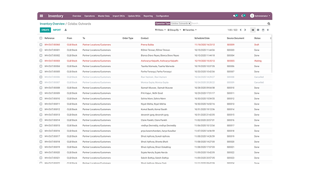This screenshot has width=310, height=189.
Task: Expand the Group By dropdown
Action: [x=174, y=30]
